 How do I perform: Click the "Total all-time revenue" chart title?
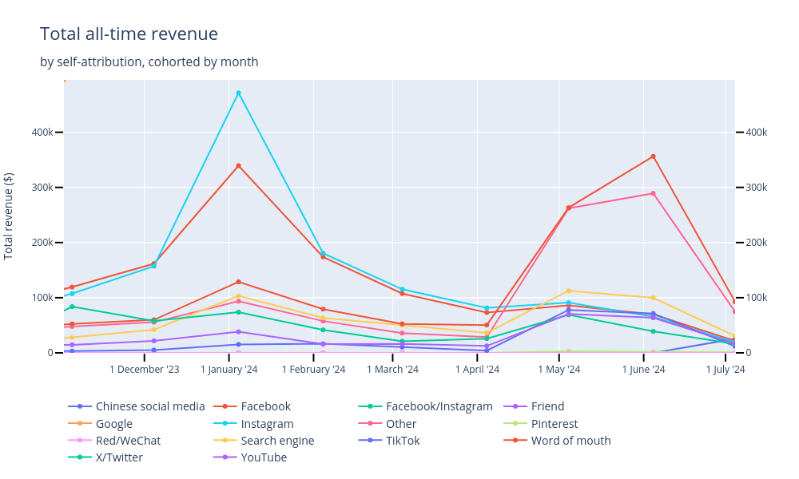[129, 34]
